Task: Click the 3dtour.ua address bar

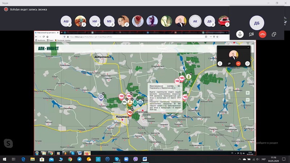Action: tap(135, 37)
